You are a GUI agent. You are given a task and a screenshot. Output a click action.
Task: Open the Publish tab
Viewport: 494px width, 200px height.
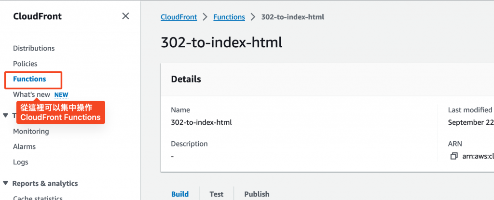[257, 194]
